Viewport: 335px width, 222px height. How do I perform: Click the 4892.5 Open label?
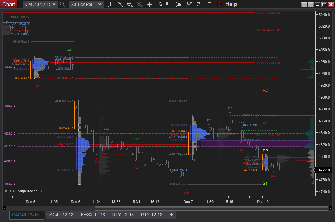click(x=64, y=101)
